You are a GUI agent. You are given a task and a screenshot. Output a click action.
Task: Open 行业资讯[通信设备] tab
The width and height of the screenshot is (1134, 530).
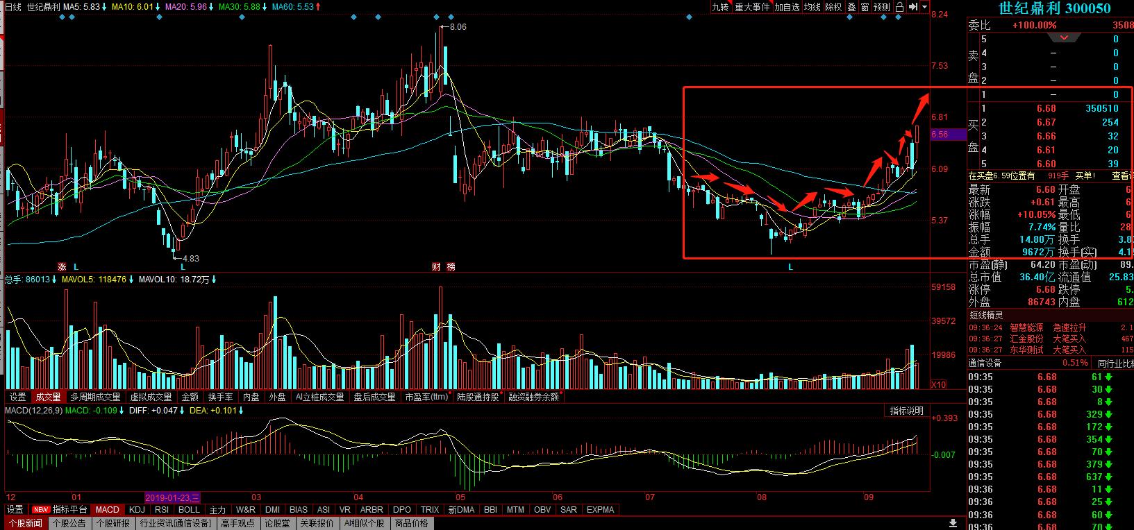pos(176,523)
